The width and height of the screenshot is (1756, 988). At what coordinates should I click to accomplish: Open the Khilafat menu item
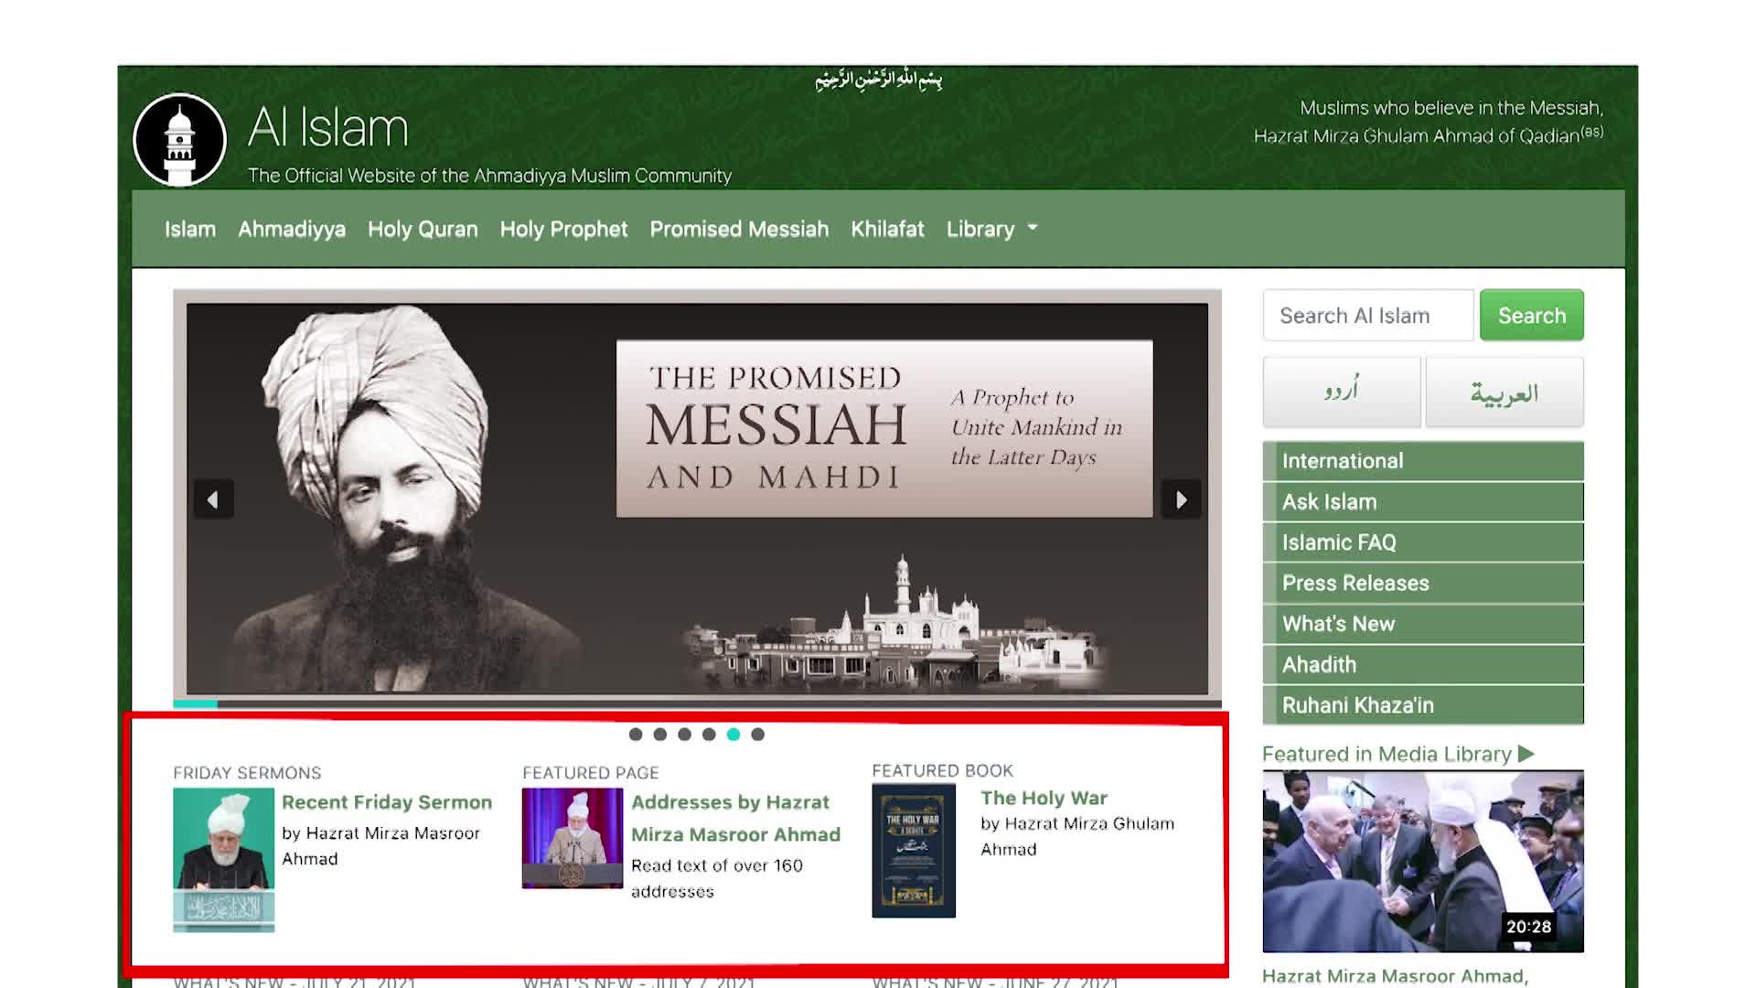(887, 229)
